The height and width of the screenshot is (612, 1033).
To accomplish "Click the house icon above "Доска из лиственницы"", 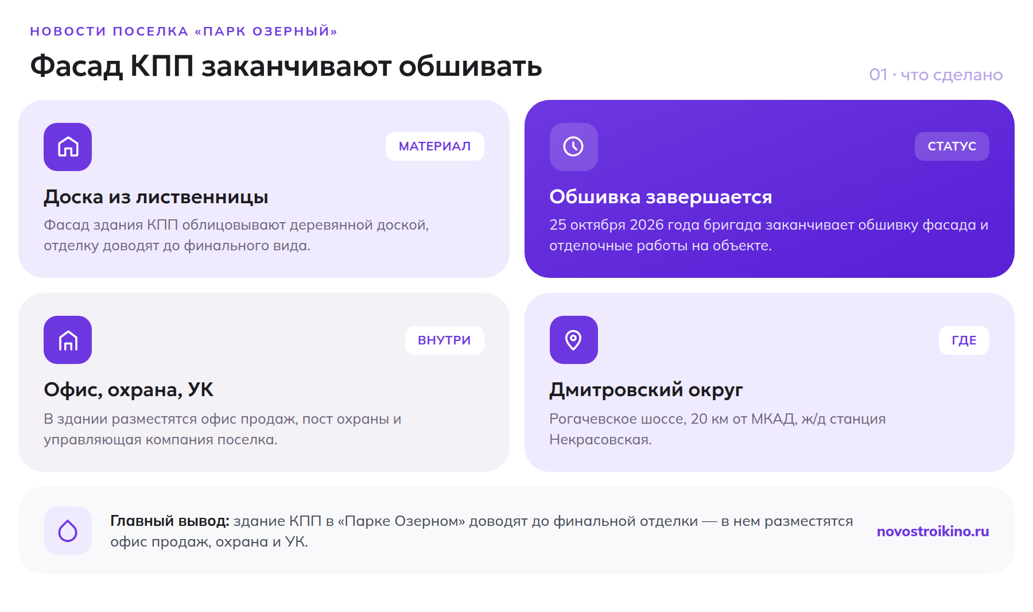I will pyautogui.click(x=68, y=147).
